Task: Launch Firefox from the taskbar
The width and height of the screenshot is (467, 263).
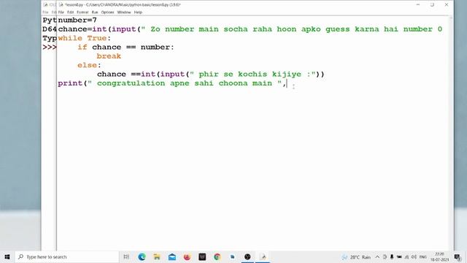Action: 187,256
